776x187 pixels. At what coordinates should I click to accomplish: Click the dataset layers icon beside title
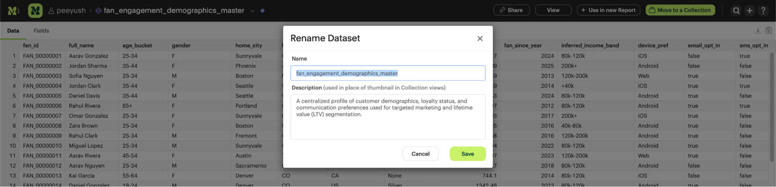tap(99, 10)
